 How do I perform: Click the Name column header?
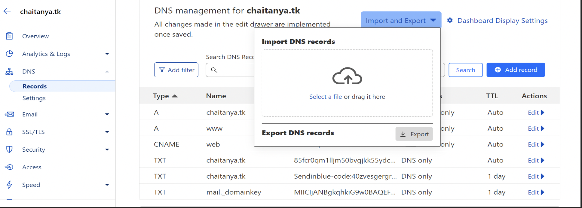216,96
